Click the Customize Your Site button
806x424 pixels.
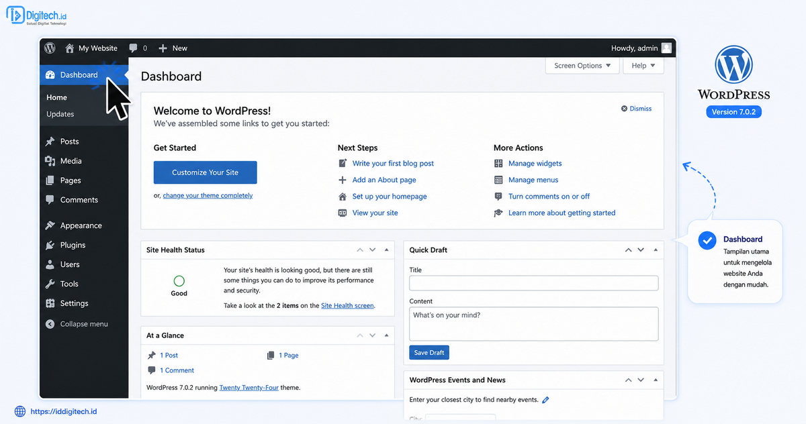coord(206,172)
